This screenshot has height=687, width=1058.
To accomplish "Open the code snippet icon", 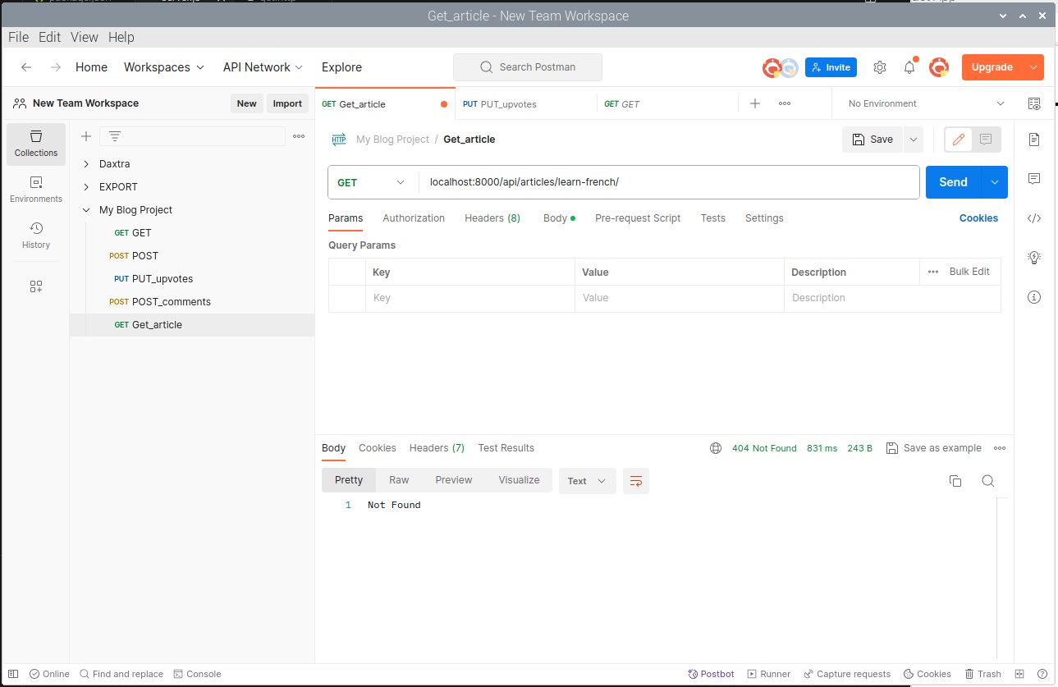I will (1034, 218).
